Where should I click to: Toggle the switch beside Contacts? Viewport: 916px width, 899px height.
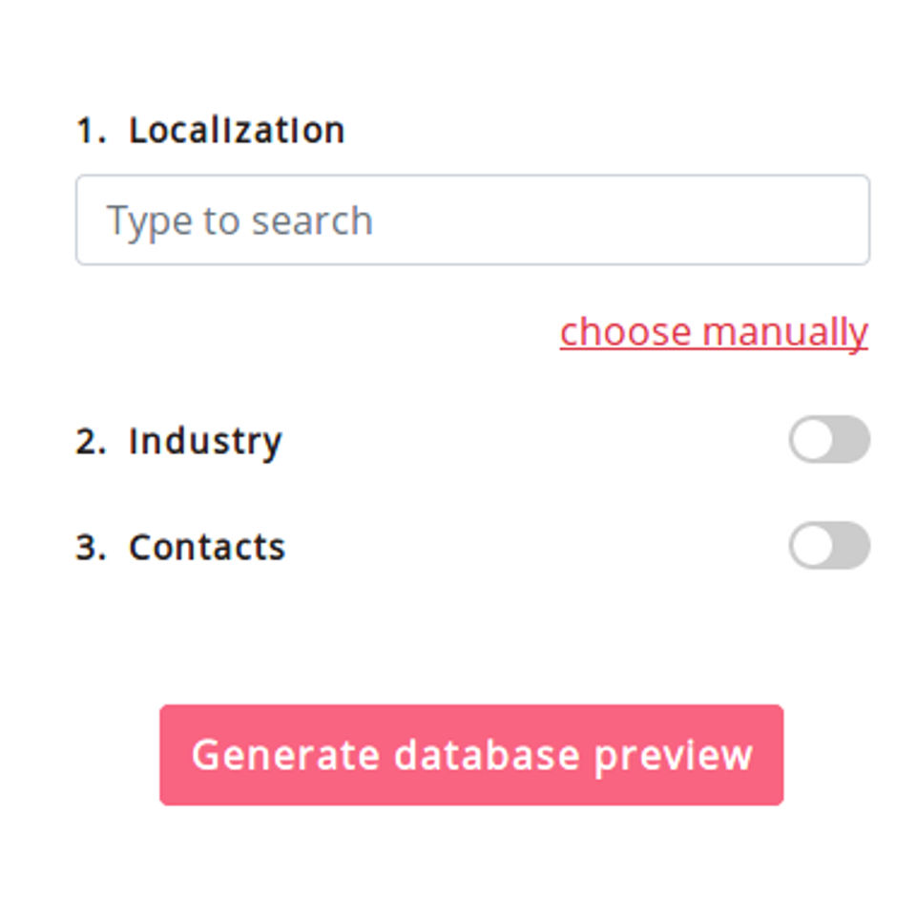click(828, 546)
